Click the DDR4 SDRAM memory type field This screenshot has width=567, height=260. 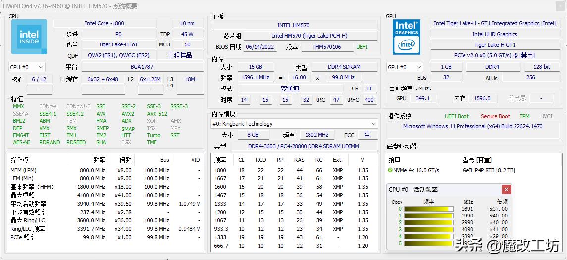tap(344, 67)
